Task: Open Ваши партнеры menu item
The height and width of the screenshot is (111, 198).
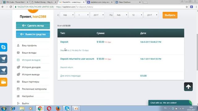Action: point(31,82)
